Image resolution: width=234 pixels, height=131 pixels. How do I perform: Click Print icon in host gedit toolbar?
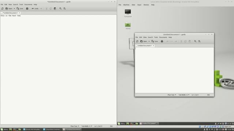click(27, 8)
